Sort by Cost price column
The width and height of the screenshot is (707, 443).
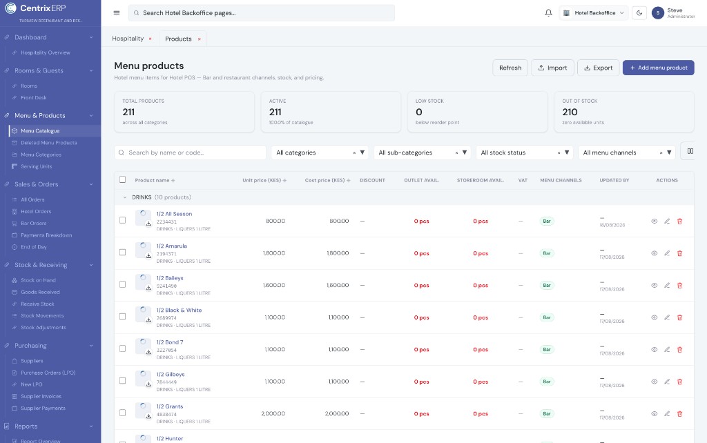click(x=327, y=180)
